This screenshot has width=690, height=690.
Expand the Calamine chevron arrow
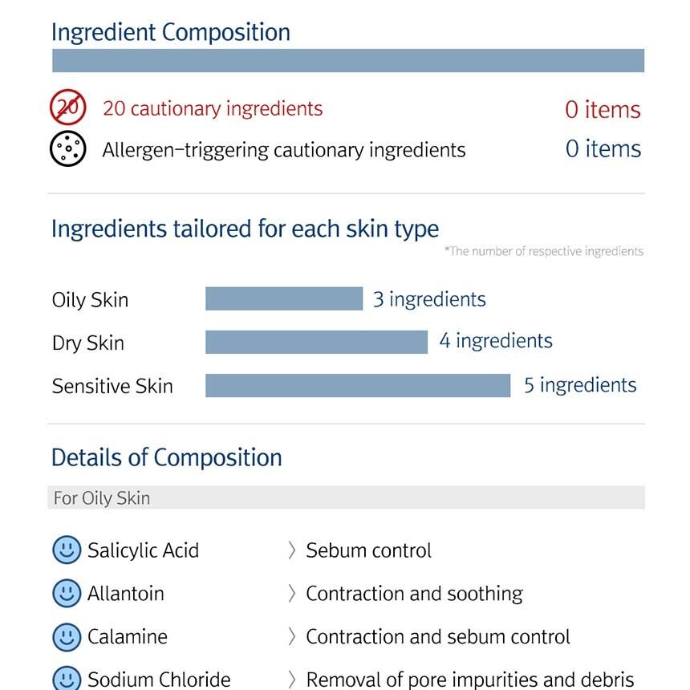point(291,637)
